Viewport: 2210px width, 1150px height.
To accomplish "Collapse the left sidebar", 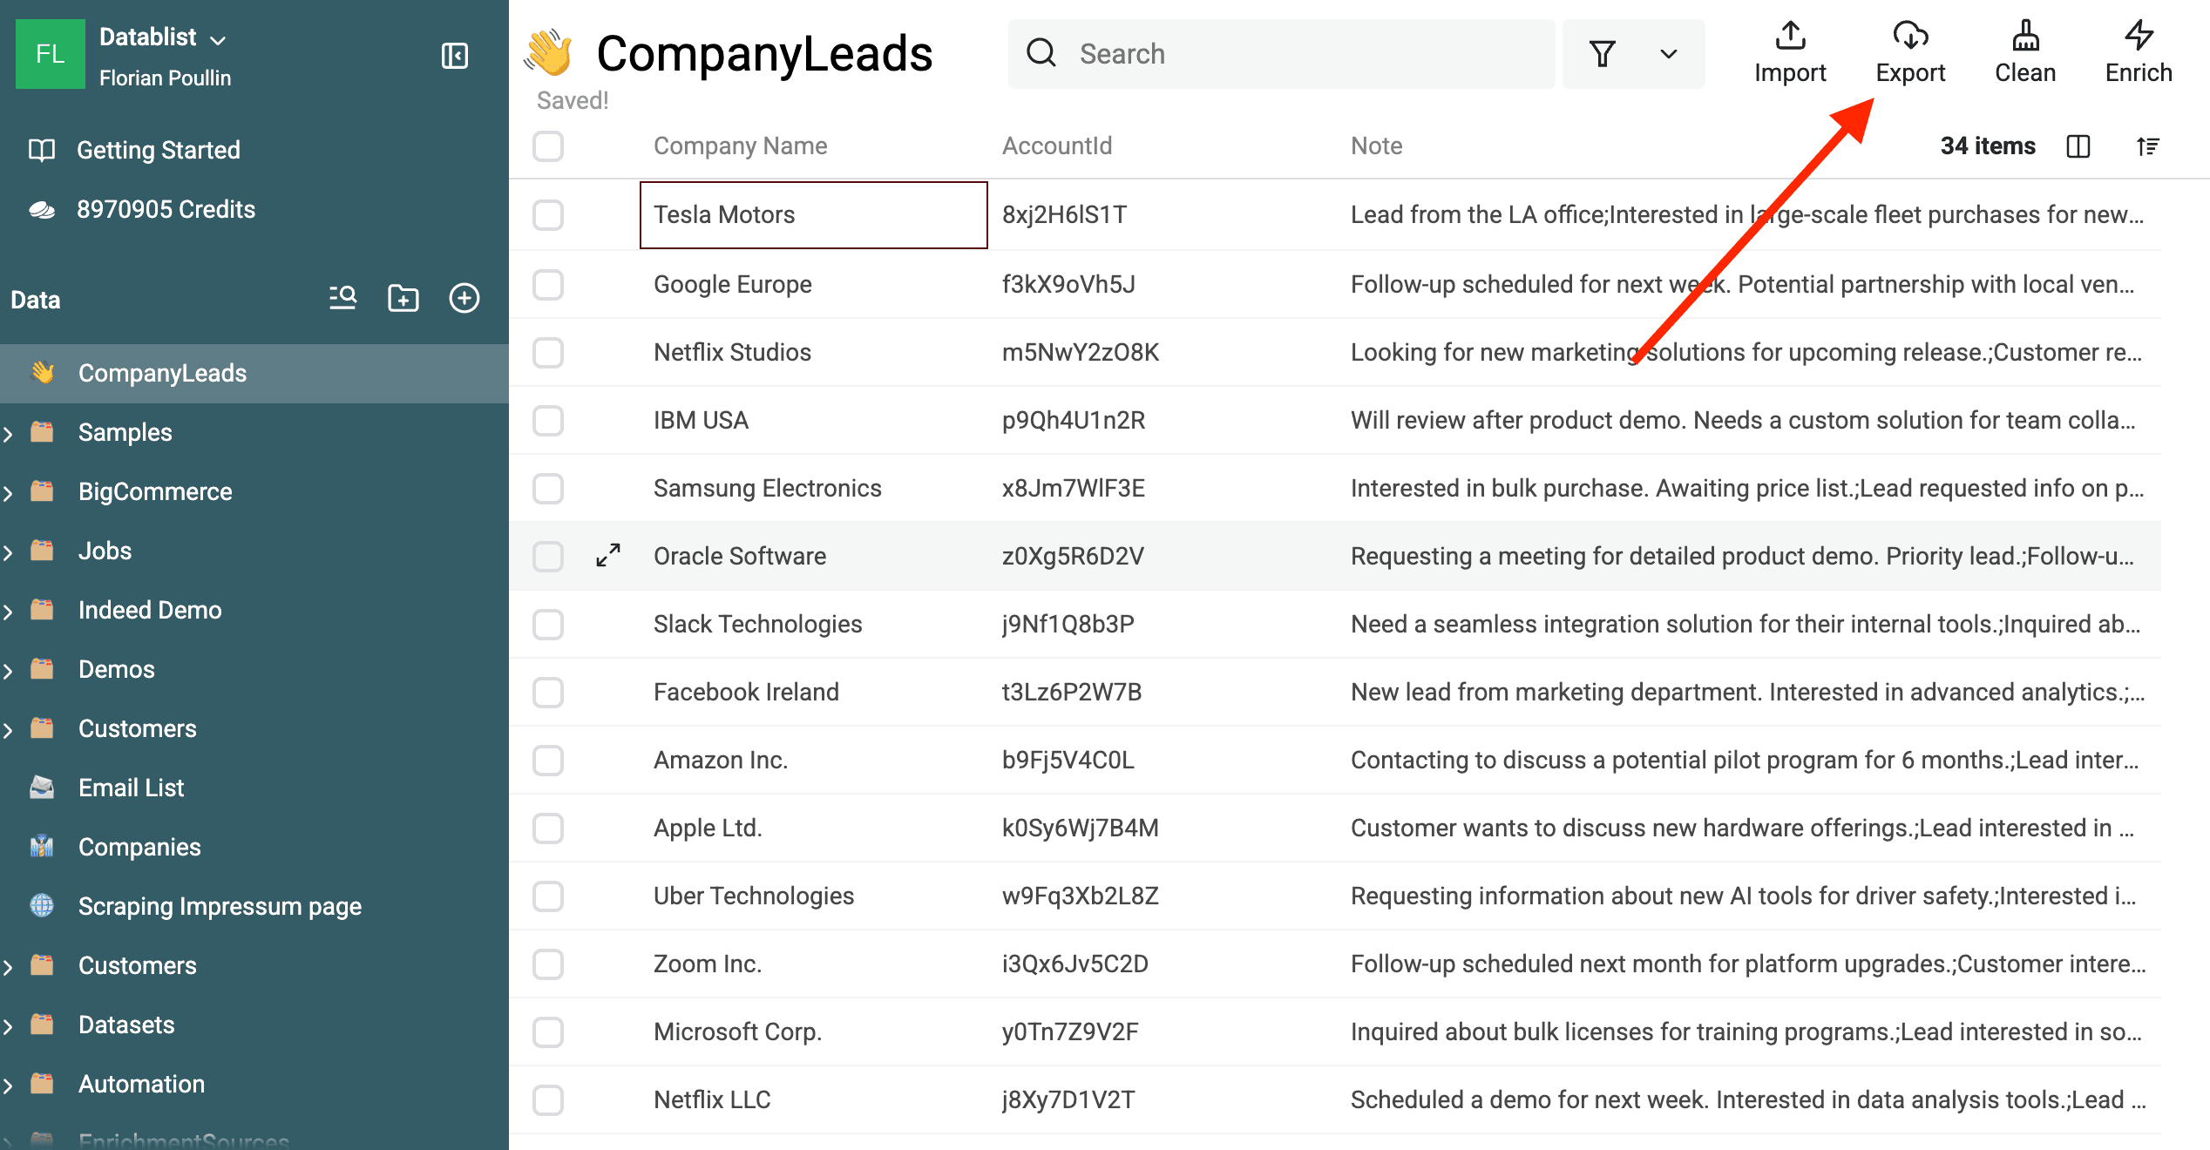I will pyautogui.click(x=455, y=55).
